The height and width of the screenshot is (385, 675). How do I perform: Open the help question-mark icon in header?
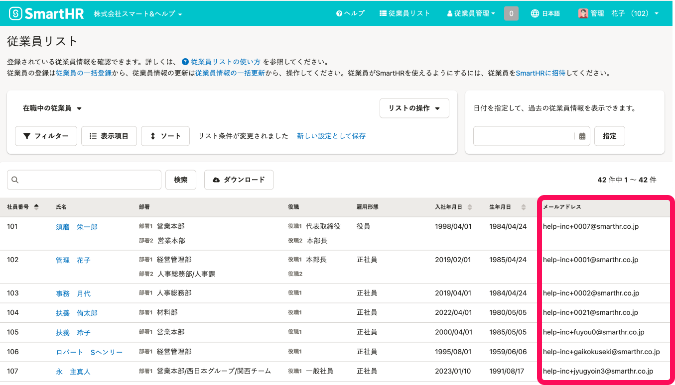click(x=339, y=13)
